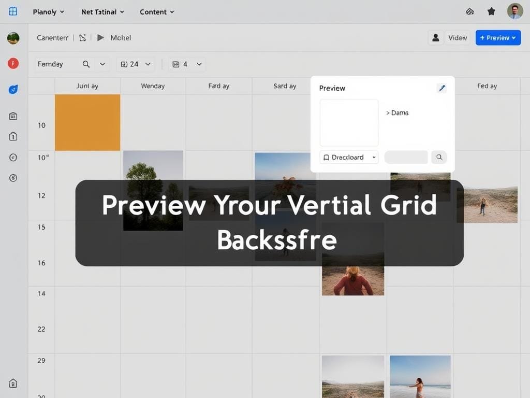
Task: Open the Planoly menu
Action: click(48, 11)
